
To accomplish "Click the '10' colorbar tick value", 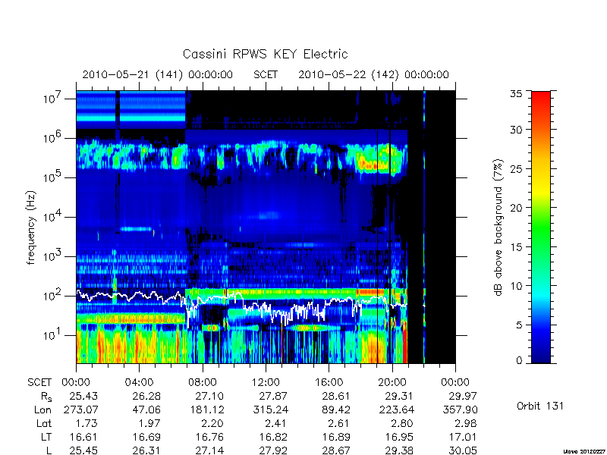I will click(517, 286).
